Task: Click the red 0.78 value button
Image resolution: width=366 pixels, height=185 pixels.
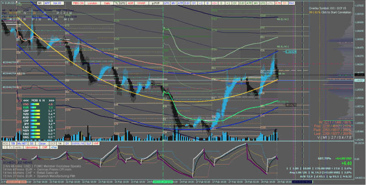Action: pos(278,3)
